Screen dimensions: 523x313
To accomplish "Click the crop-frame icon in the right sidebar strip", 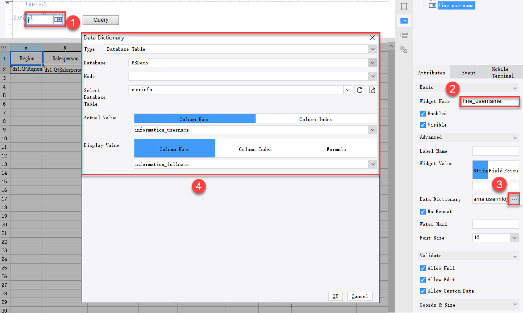I will 404,6.
